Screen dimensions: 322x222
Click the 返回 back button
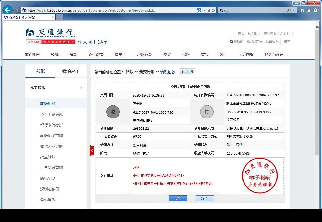point(205,198)
